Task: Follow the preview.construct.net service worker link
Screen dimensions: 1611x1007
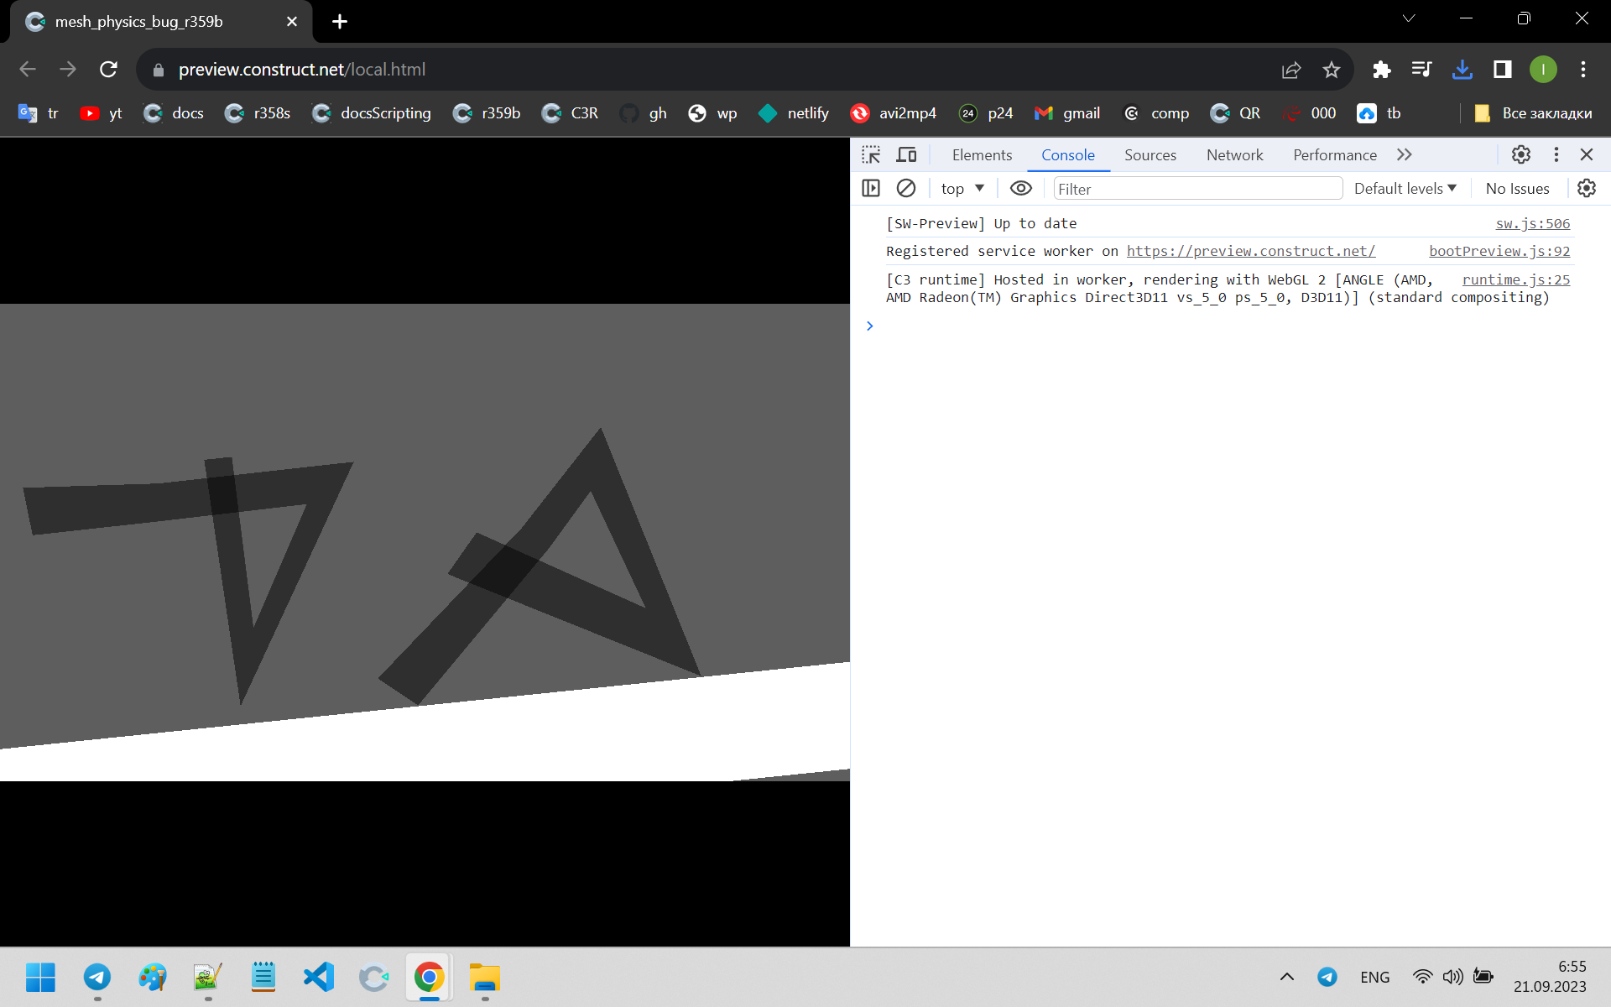Action: click(1251, 251)
